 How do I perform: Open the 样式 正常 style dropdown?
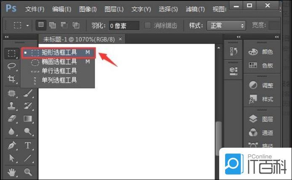click(226, 26)
